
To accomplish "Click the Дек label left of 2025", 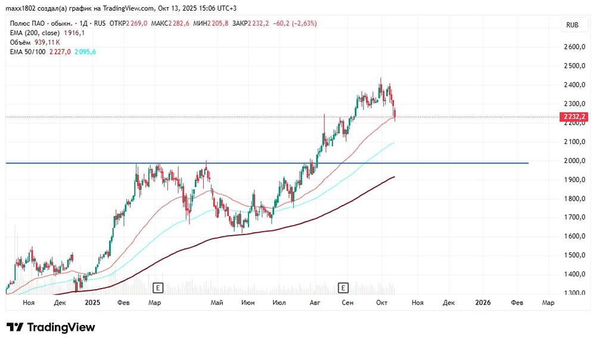I will click(60, 302).
